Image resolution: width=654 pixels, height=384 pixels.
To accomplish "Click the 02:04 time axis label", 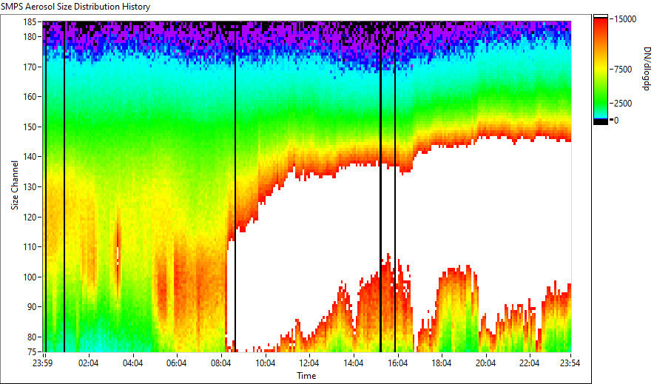I will pos(89,363).
